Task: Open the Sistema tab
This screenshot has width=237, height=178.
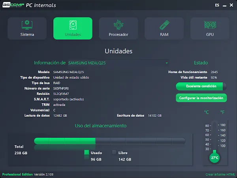Action: 27,28
